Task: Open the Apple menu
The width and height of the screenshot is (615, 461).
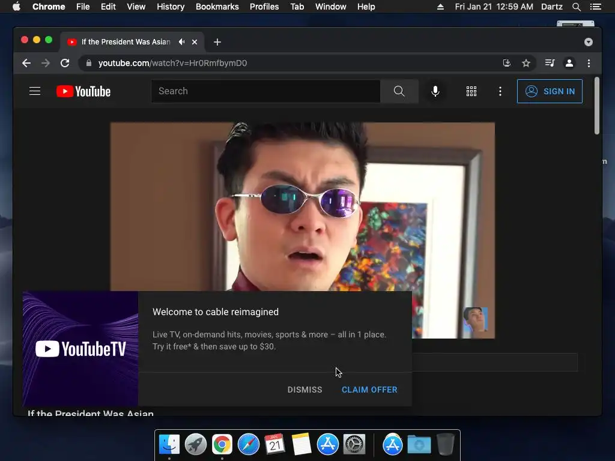Action: [16, 7]
